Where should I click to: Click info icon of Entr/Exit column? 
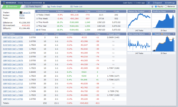(97, 11)
